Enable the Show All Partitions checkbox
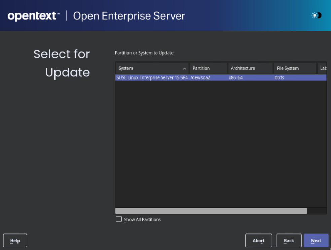Viewport: 331px width, 250px height. 119,219
